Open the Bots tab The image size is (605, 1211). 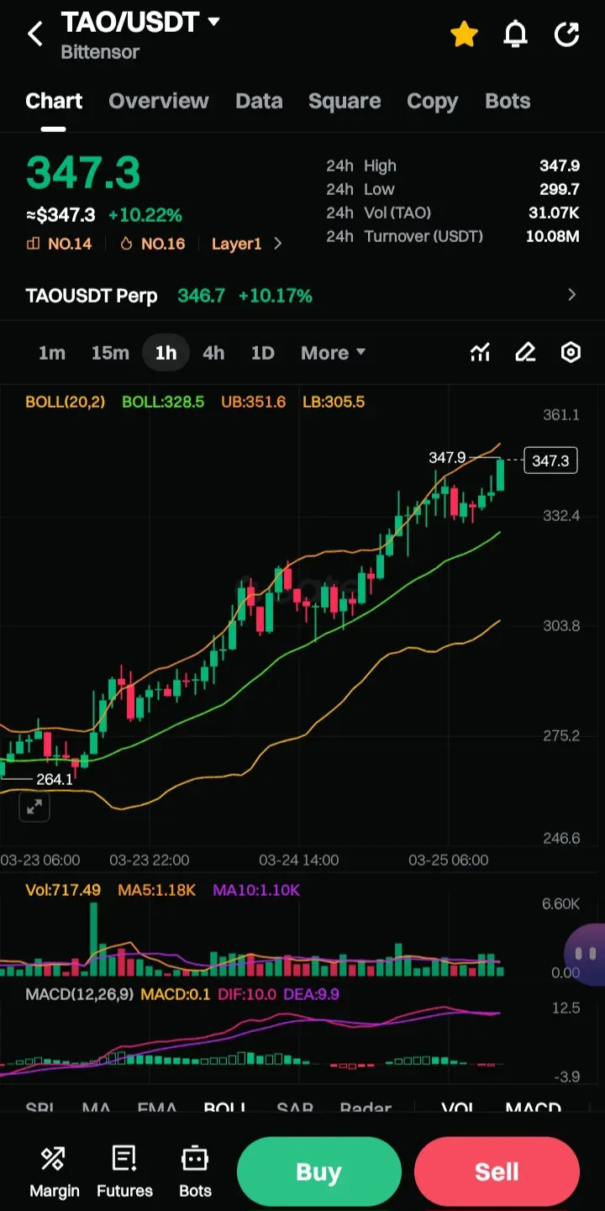pyautogui.click(x=508, y=101)
